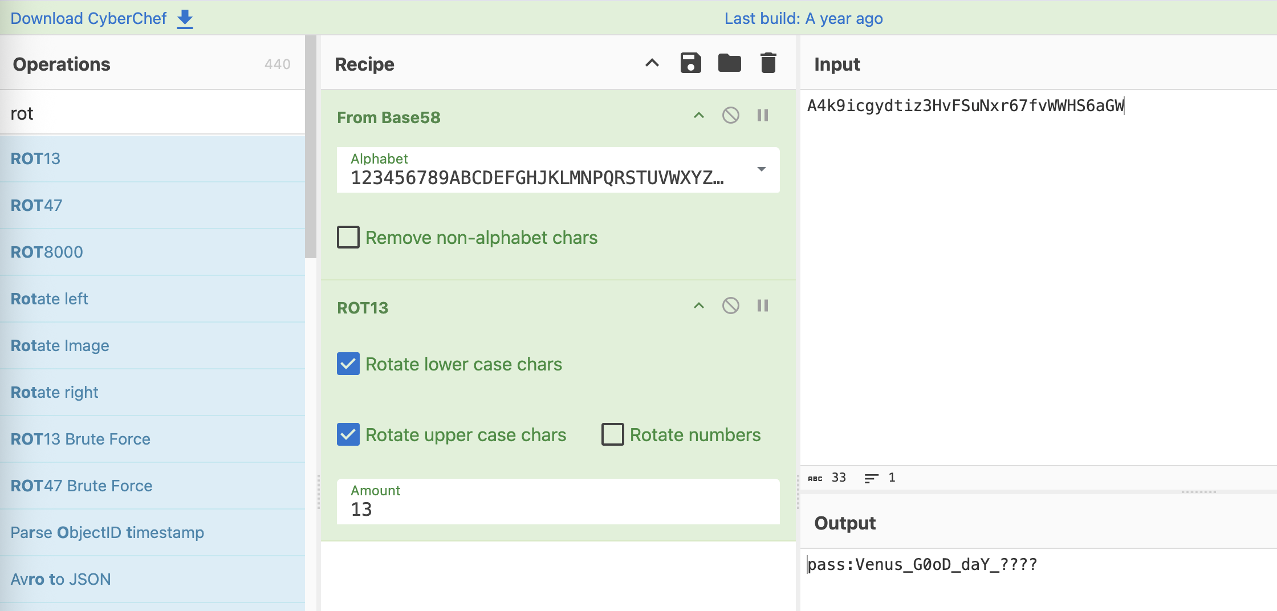
Task: Open the Base58 Alphabet dropdown
Action: (x=761, y=169)
